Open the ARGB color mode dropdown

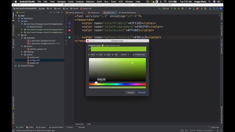pyautogui.click(x=125, y=55)
